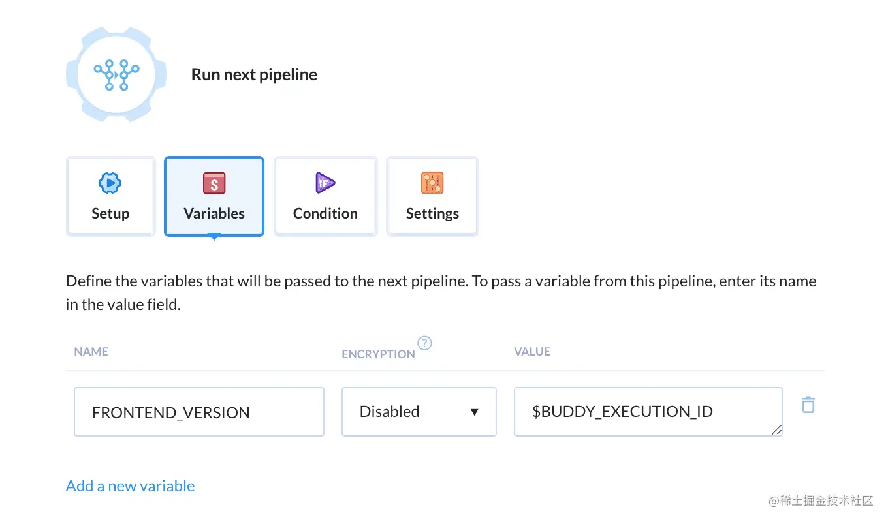Click the Run next pipeline gear icon
Viewport: 888px width, 522px height.
tap(116, 74)
